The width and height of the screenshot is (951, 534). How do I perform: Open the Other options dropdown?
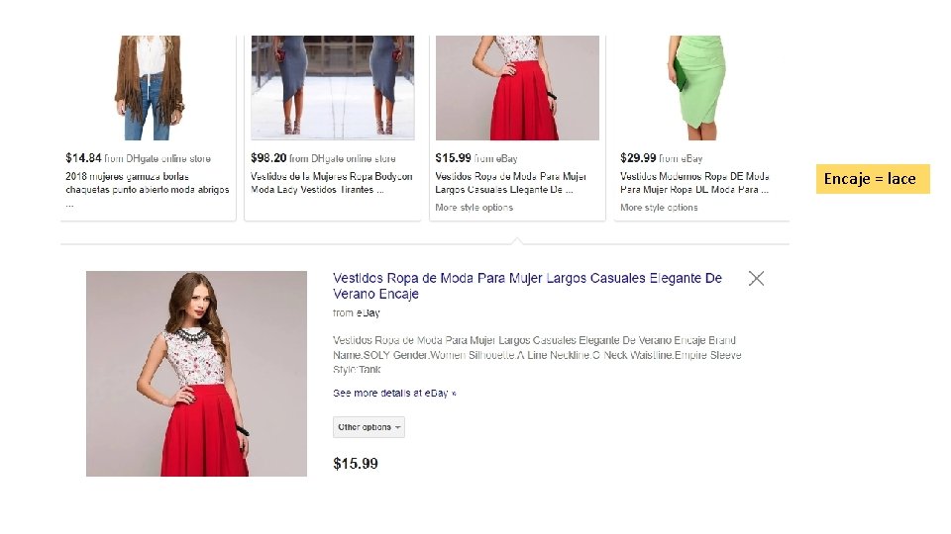pos(369,427)
